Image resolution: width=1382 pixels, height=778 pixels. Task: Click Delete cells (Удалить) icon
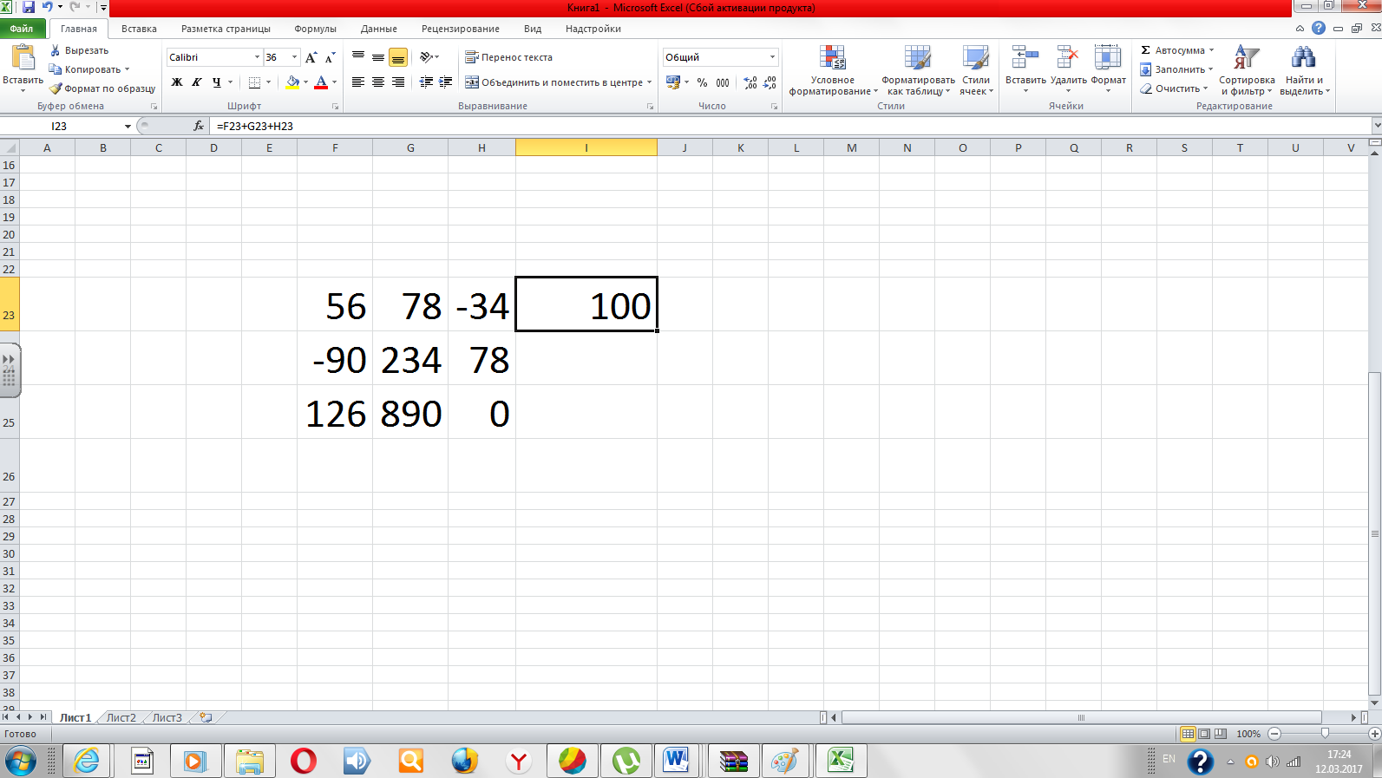(x=1068, y=57)
